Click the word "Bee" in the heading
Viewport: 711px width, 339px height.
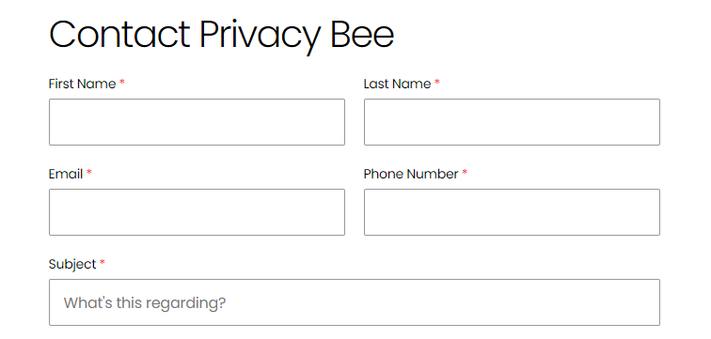[362, 35]
